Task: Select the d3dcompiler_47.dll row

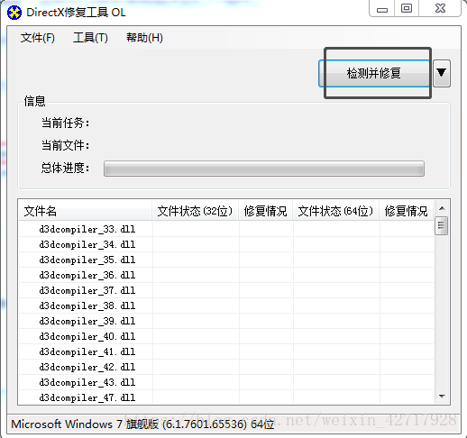Action: click(226, 397)
